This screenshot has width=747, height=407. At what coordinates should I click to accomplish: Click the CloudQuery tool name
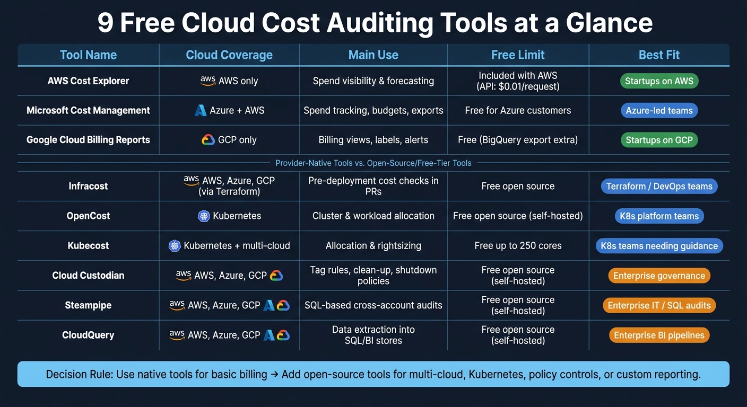click(88, 335)
